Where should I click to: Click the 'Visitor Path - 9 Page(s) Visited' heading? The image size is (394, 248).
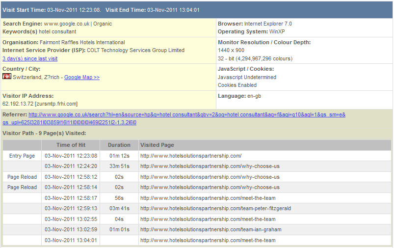coord(44,133)
